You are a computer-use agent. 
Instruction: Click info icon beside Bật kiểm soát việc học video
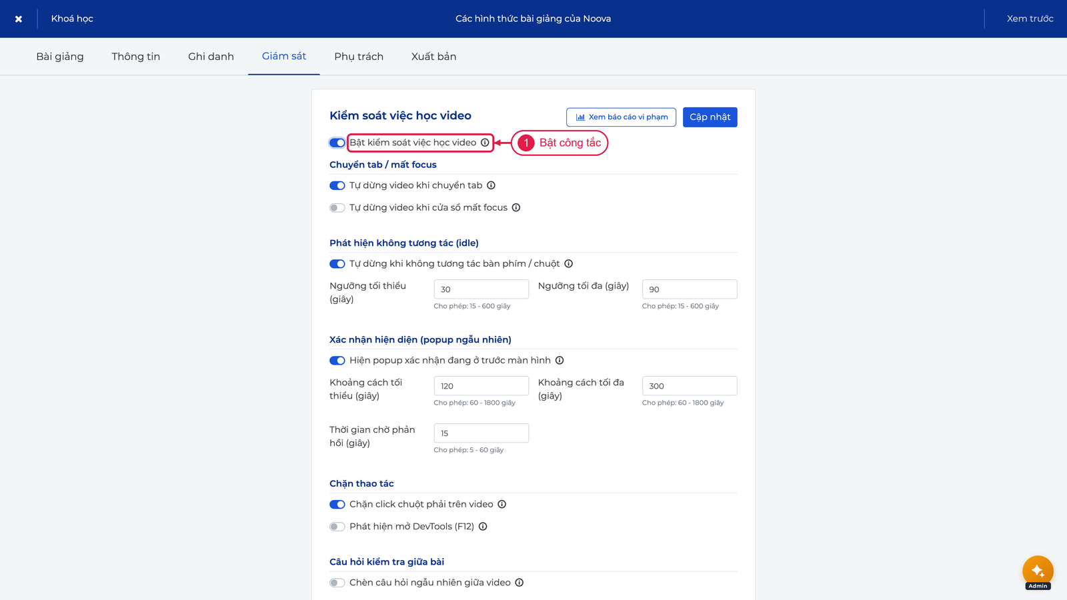[x=485, y=143]
